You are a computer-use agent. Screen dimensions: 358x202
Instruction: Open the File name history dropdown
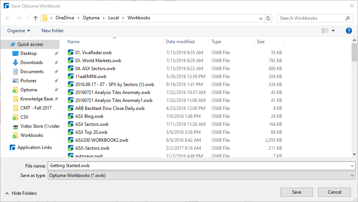click(x=352, y=166)
